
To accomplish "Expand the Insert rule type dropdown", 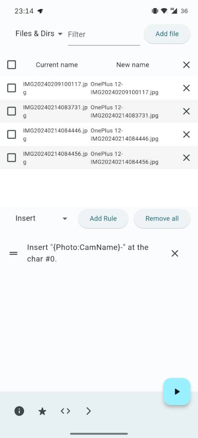I will coord(41,218).
